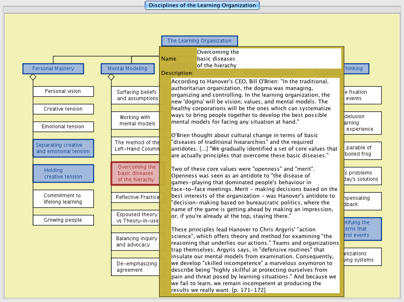404x302 pixels.
Task: Click the diamond connector under Personal Mastery
Action: (x=33, y=77)
